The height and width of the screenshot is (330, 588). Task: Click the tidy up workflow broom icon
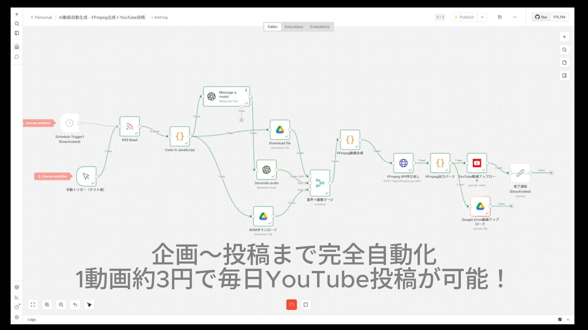(89, 305)
